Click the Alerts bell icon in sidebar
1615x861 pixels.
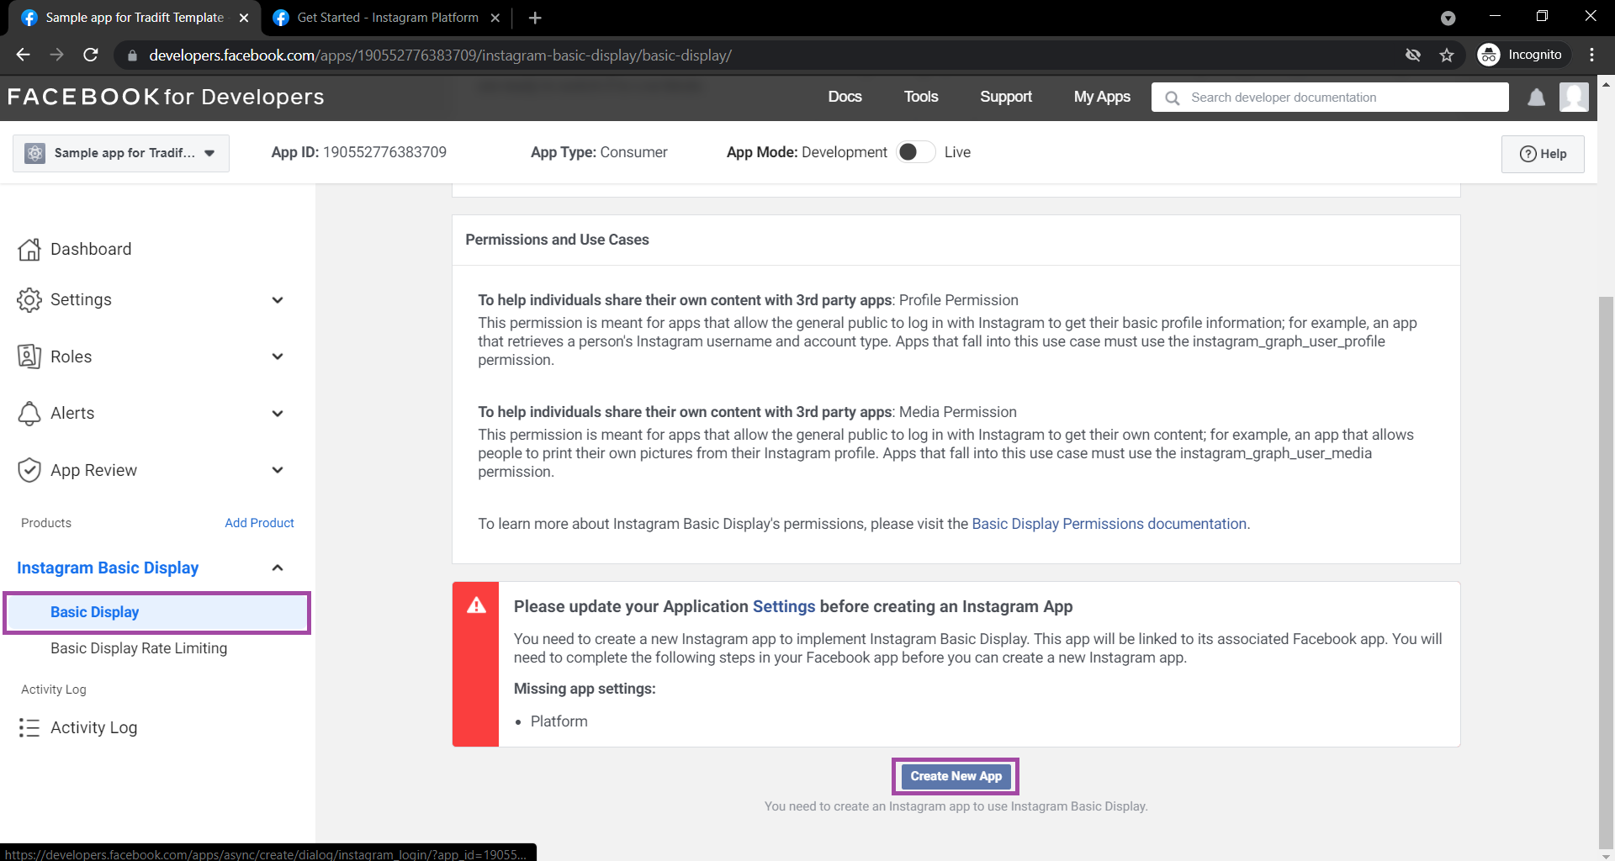(x=29, y=413)
